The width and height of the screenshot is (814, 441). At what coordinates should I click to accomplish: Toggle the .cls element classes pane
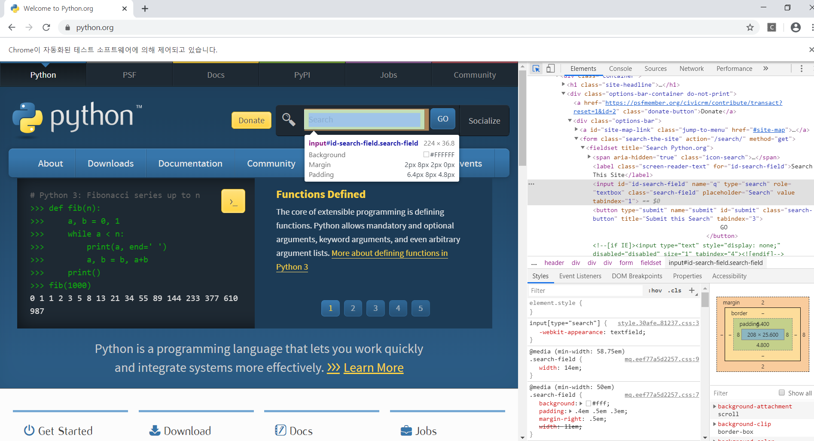pyautogui.click(x=674, y=291)
